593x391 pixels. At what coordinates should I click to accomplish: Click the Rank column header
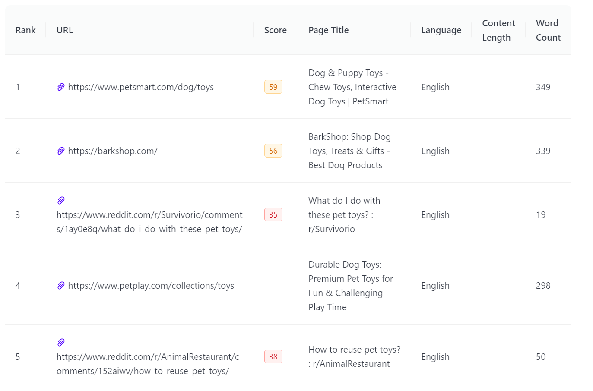click(25, 30)
